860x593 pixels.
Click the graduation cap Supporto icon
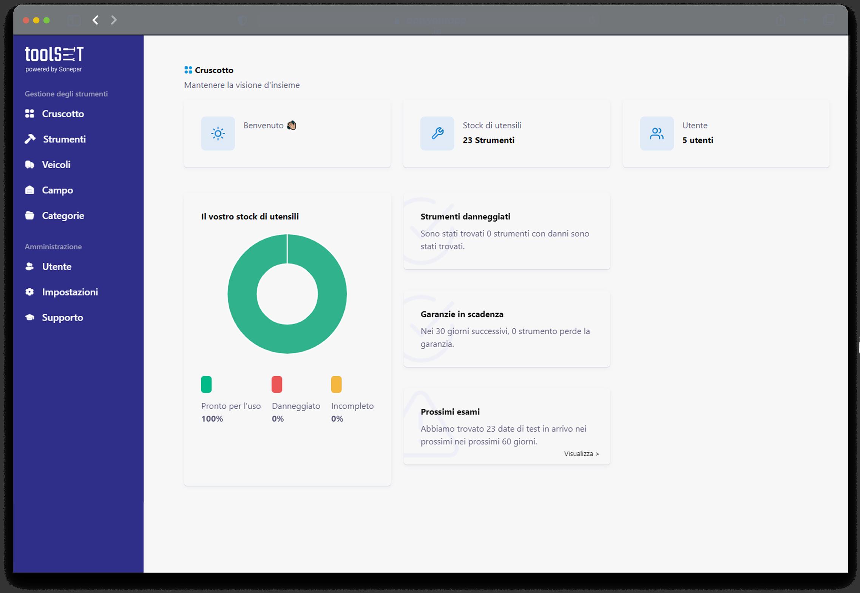29,317
